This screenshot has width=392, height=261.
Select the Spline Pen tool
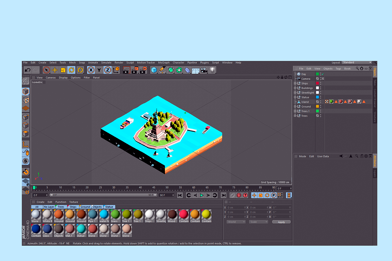pos(162,70)
